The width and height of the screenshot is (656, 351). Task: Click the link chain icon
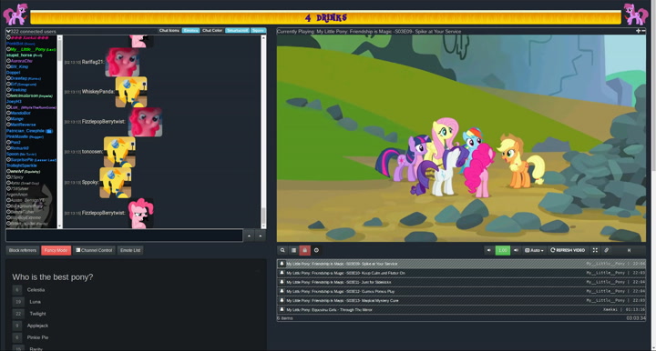[606, 250]
